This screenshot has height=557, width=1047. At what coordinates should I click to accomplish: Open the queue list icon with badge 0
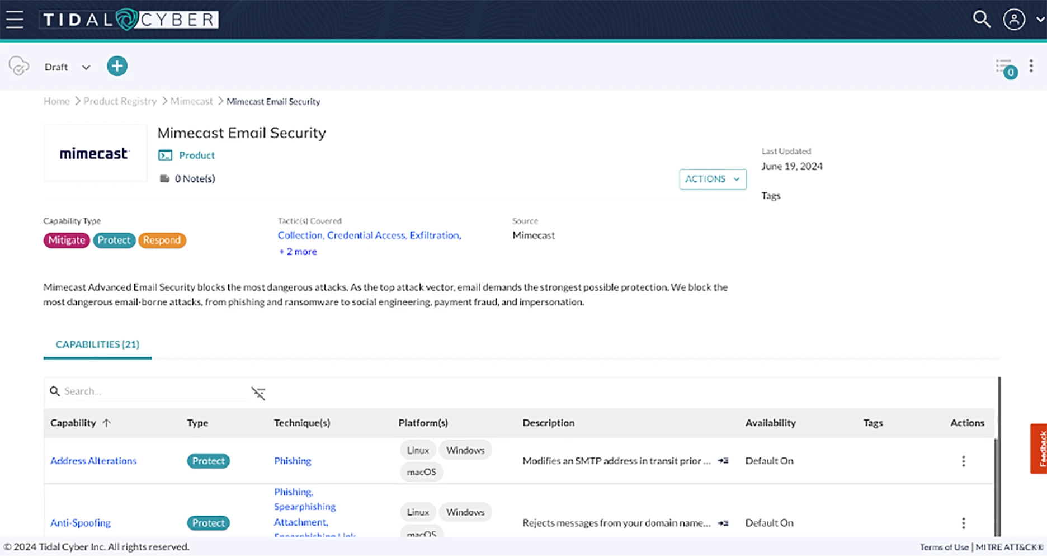(x=1006, y=68)
